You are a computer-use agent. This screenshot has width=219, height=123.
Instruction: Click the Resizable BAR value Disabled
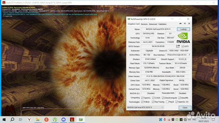pos(182,93)
